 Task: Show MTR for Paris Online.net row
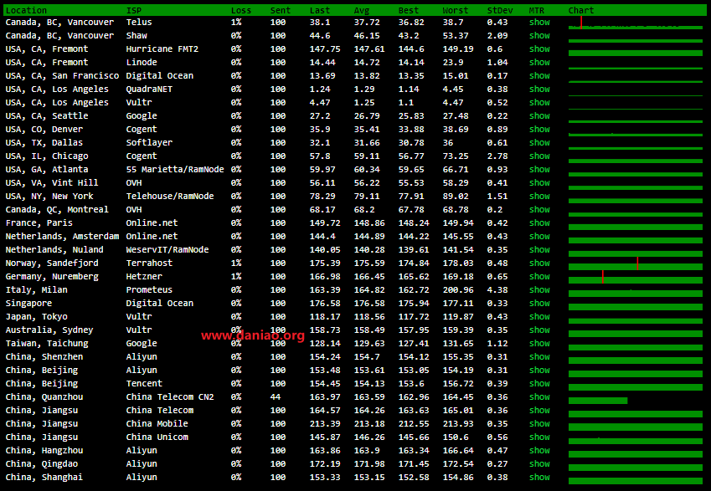click(539, 222)
